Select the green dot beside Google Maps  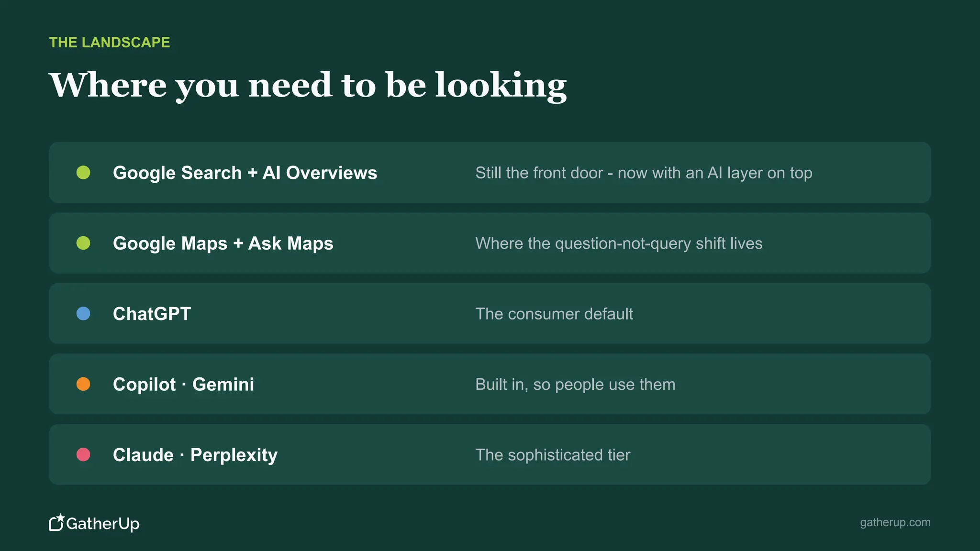[83, 243]
